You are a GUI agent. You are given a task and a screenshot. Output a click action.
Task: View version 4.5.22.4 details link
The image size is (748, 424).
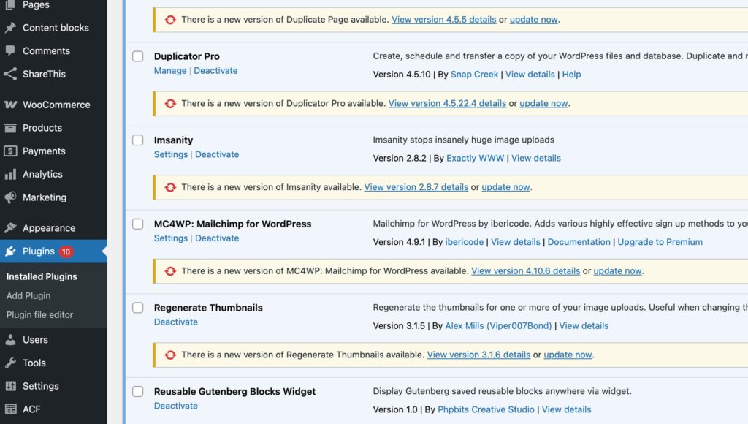coord(447,103)
